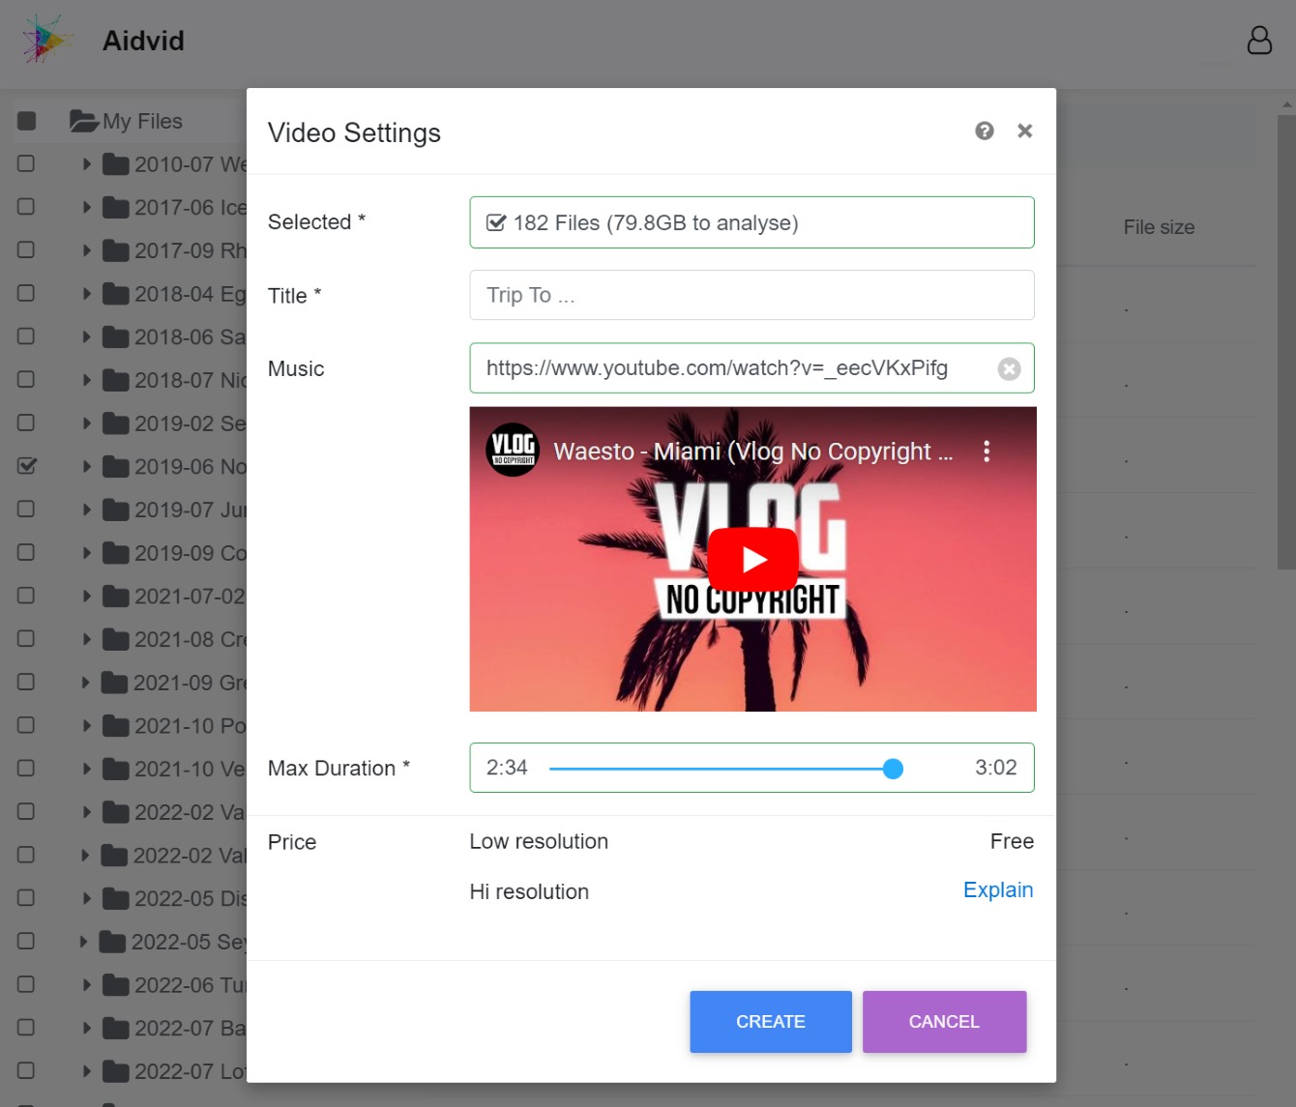The image size is (1296, 1107).
Task: Expand the 2010-07 folder tree arrow
Action: [86, 164]
